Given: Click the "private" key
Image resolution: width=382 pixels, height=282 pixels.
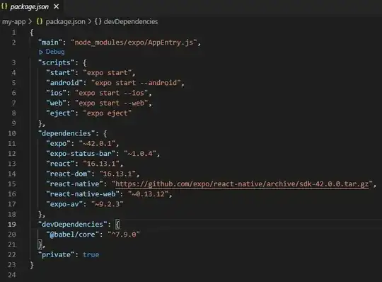Looking at the screenshot, I should point(57,254).
